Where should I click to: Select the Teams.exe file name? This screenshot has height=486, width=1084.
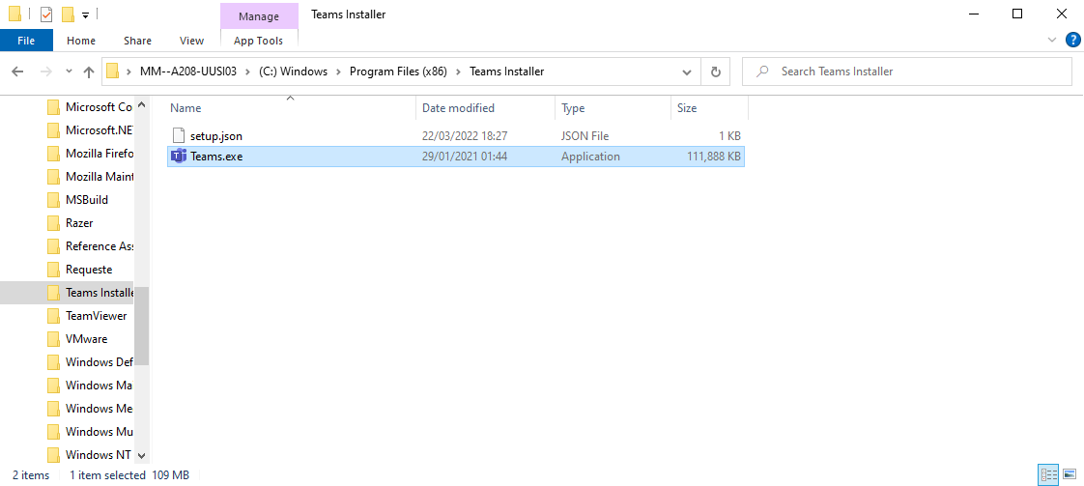(216, 157)
